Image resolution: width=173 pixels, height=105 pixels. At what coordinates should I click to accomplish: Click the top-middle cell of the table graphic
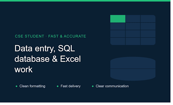click(x=133, y=19)
